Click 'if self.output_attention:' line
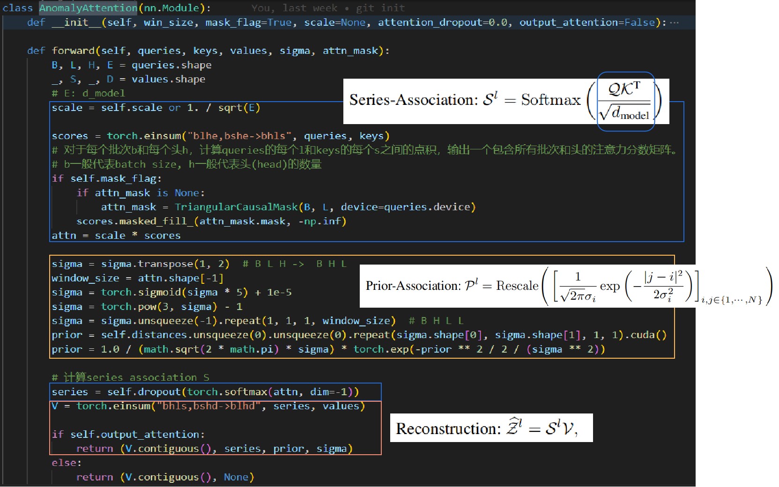779x487 pixels. (x=128, y=435)
